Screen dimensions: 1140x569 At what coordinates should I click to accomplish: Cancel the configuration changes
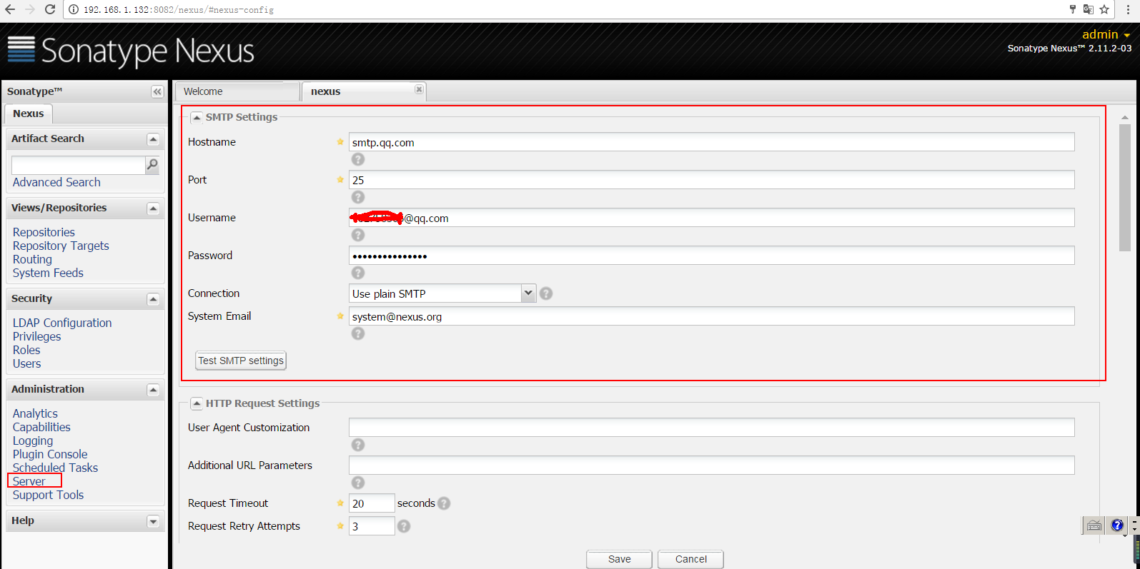tap(690, 559)
